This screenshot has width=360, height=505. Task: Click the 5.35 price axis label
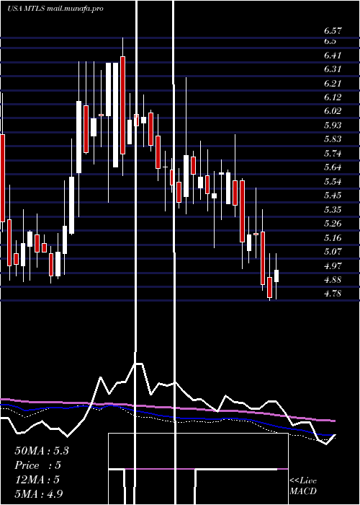point(333,210)
